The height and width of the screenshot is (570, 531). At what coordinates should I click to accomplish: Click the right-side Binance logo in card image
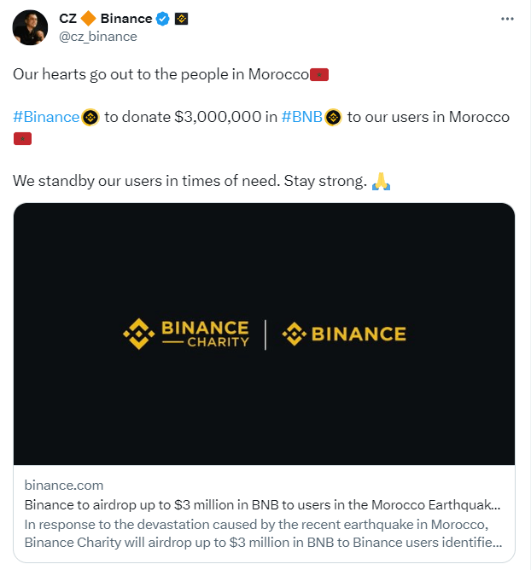coord(344,334)
